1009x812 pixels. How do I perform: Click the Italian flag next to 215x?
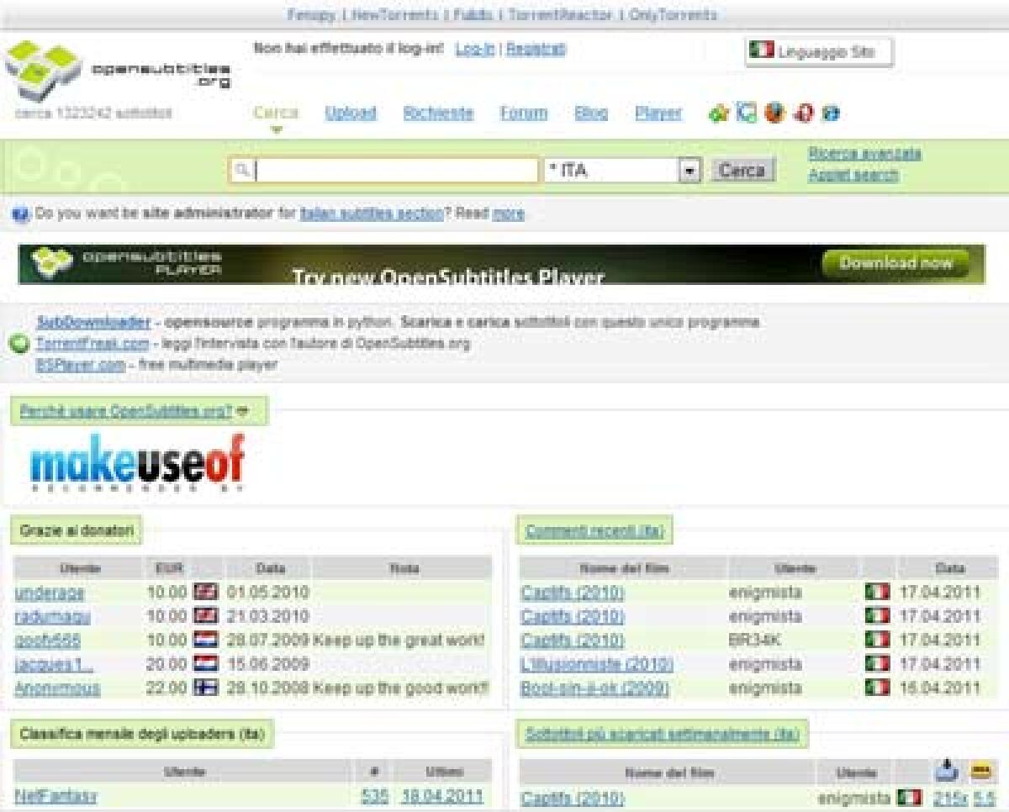pyautogui.click(x=909, y=798)
